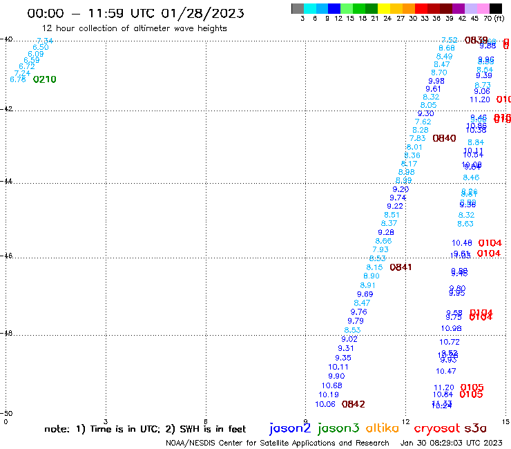This screenshot has width=511, height=449.
Task: Click wave height value 9.90
Action: (337, 376)
